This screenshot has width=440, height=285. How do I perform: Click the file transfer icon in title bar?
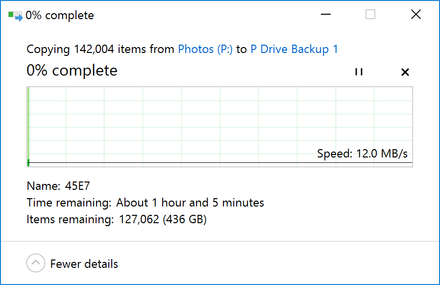tap(15, 16)
